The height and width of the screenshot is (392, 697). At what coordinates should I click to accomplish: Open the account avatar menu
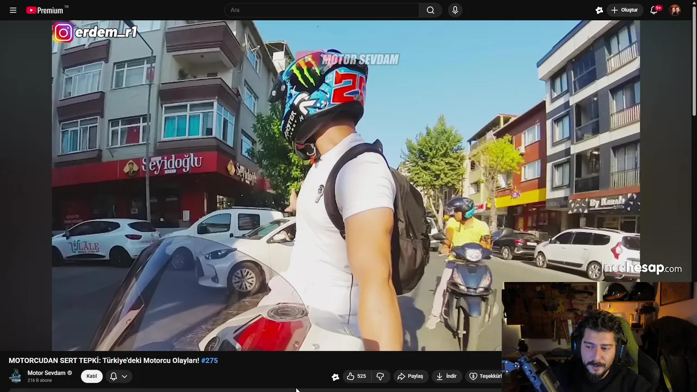(675, 10)
